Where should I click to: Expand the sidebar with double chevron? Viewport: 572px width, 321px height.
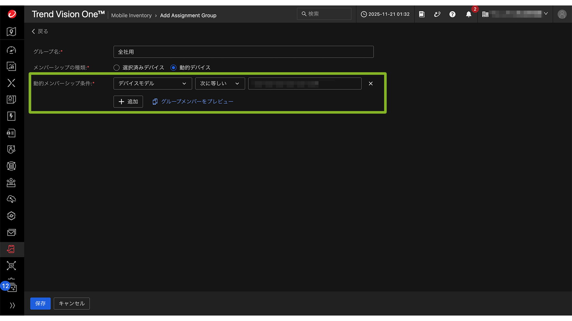tap(12, 305)
